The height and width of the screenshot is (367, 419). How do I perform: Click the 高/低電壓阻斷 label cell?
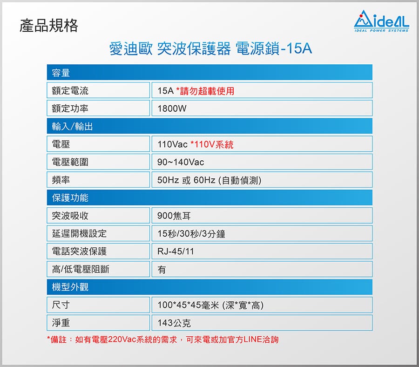click(98, 269)
